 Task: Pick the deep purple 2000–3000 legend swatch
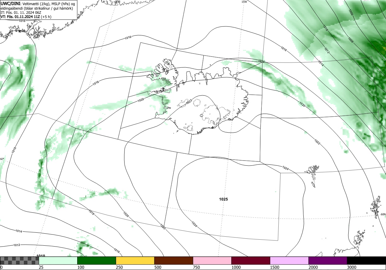point(328,260)
